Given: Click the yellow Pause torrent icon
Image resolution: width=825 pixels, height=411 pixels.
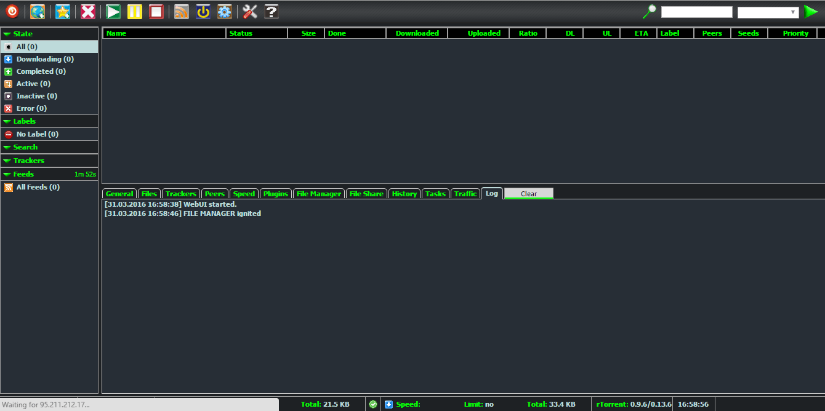Looking at the screenshot, I should click(x=135, y=12).
